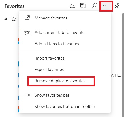Select Export favorites option
Viewport: 124px width, 117px height.
[65, 70]
